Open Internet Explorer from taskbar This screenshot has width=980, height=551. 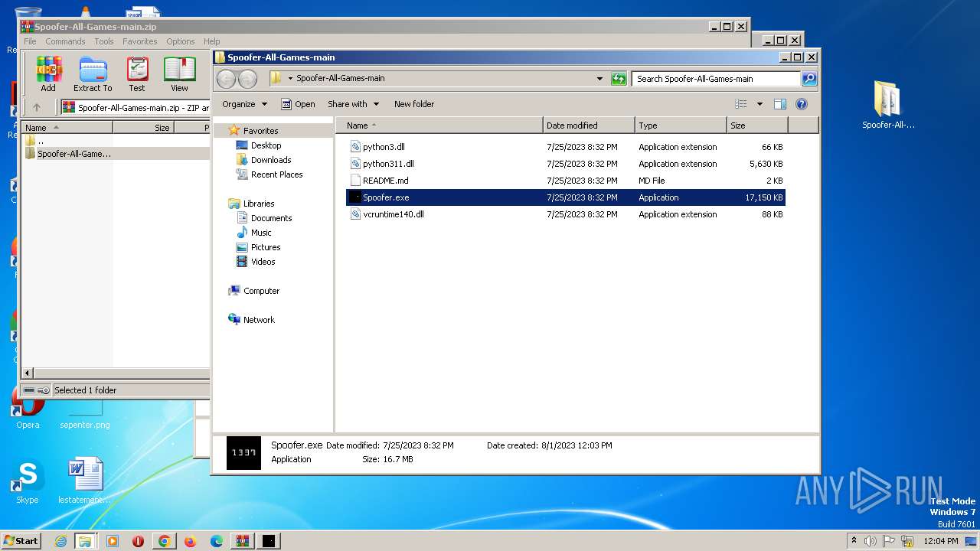[60, 541]
